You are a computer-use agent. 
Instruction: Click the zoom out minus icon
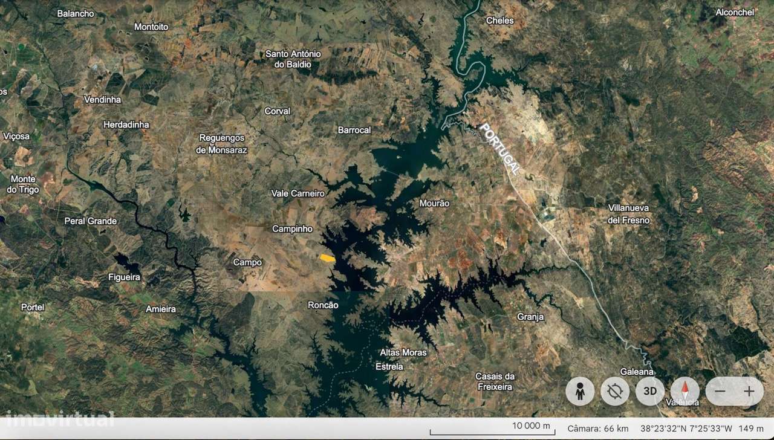(720, 392)
